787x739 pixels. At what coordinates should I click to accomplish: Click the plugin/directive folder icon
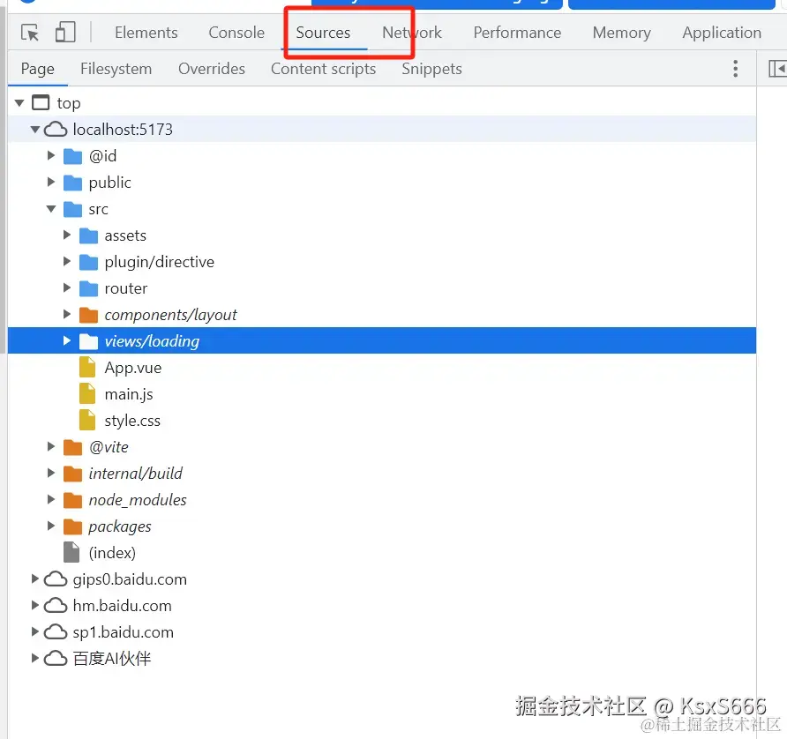[89, 263]
